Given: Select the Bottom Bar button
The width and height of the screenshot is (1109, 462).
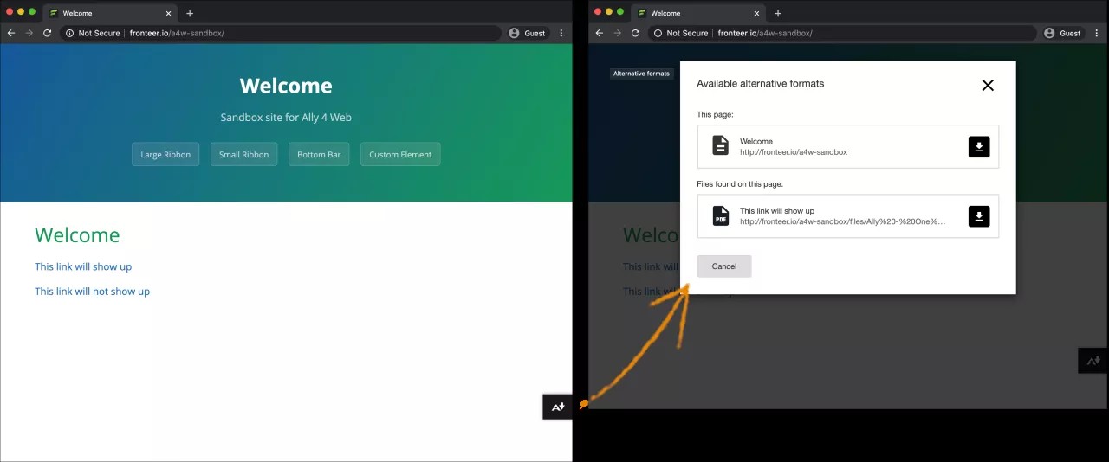Looking at the screenshot, I should click(319, 155).
